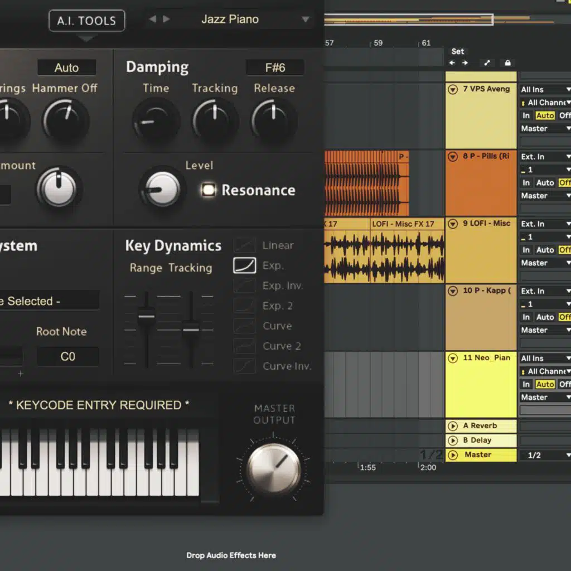This screenshot has width=571, height=571.
Task: Click the previous locator left arrow
Action: point(452,63)
